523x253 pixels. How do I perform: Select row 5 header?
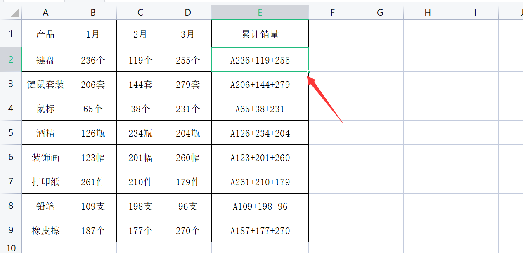tap(11, 133)
